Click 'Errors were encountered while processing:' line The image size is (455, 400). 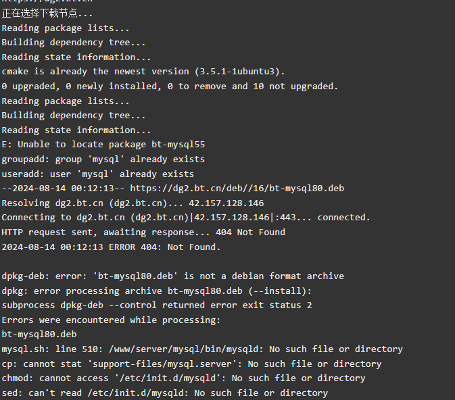pos(111,320)
